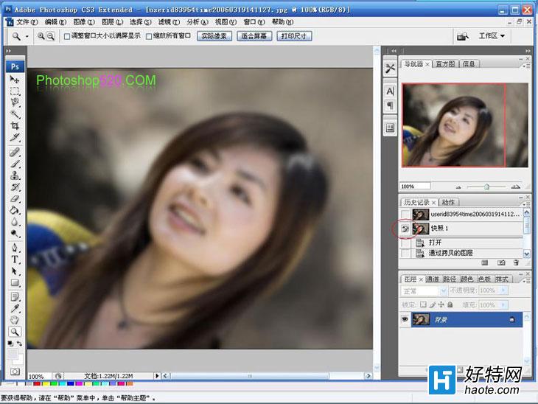The width and height of the screenshot is (538, 404).
Task: Select the Paint Bucket tool
Action: pos(15,210)
